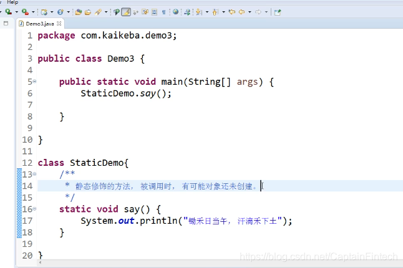Open the Search icon dropdown arrow
This screenshot has width=403, height=268.
[105, 12]
